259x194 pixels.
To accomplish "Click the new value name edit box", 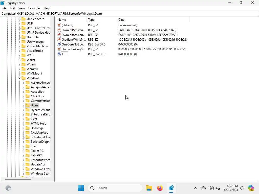I will pos(64,54).
